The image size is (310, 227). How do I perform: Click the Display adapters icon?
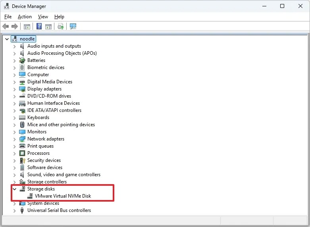[22, 89]
